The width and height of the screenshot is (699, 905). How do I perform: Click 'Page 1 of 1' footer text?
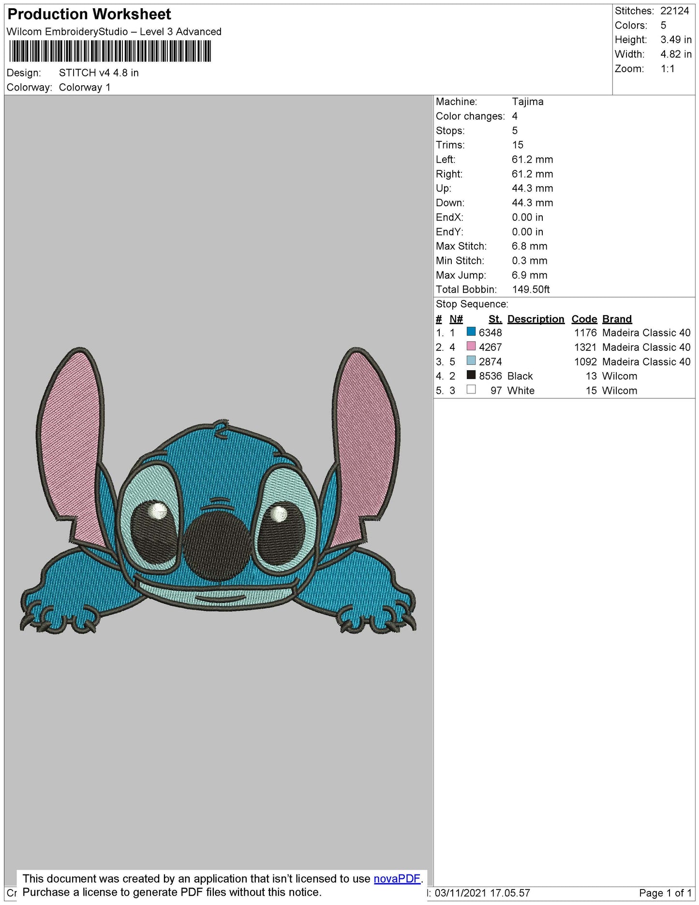665,893
